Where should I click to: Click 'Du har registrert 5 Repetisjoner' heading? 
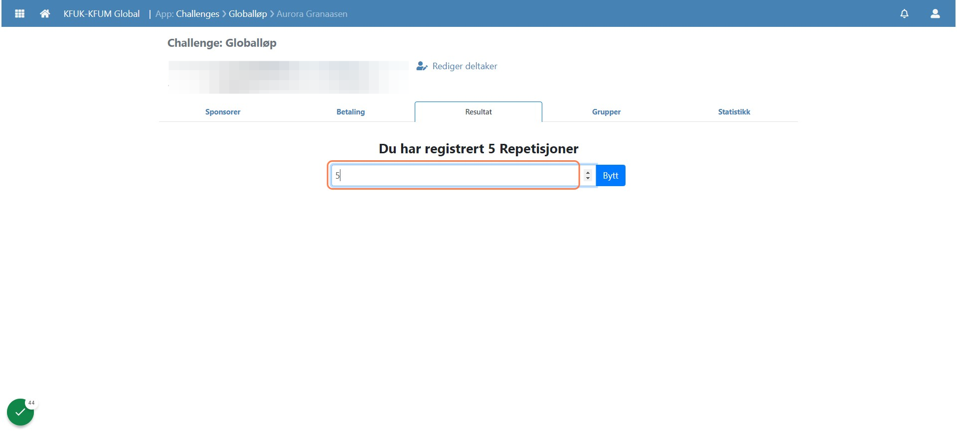(478, 149)
